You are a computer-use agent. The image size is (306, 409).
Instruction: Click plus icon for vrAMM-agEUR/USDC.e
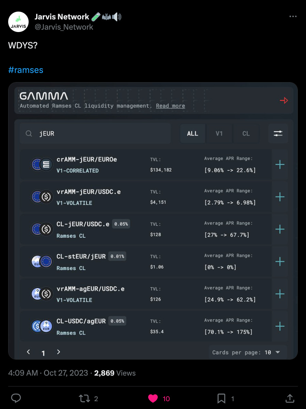coord(280,294)
